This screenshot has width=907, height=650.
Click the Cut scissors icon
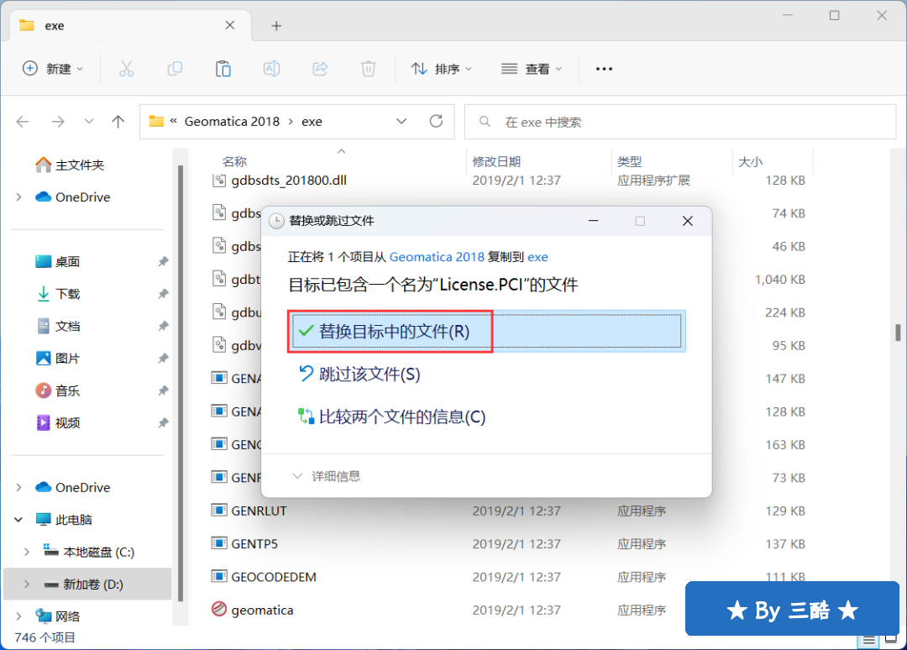coord(126,69)
